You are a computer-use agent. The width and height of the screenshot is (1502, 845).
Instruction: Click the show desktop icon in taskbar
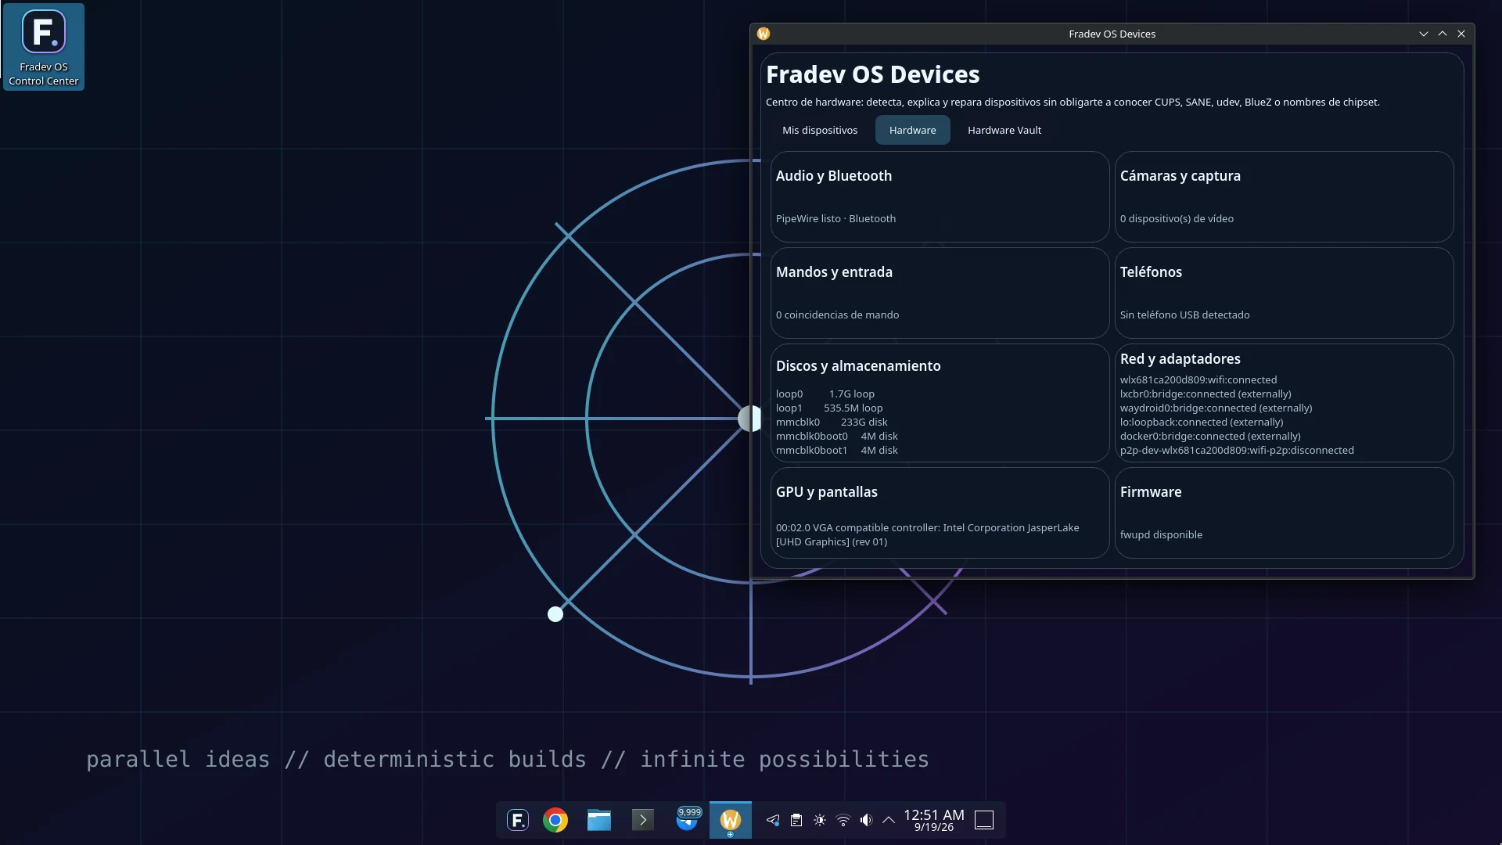click(x=984, y=820)
